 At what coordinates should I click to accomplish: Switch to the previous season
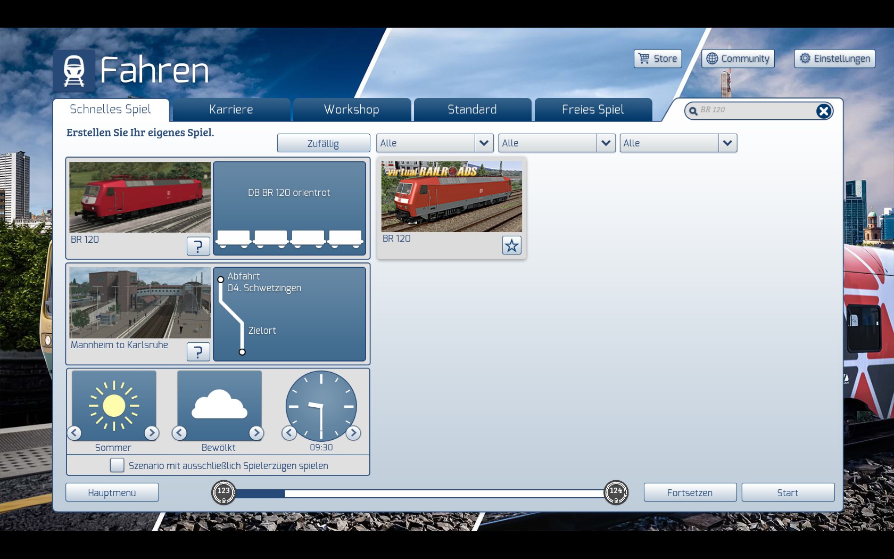(x=74, y=433)
